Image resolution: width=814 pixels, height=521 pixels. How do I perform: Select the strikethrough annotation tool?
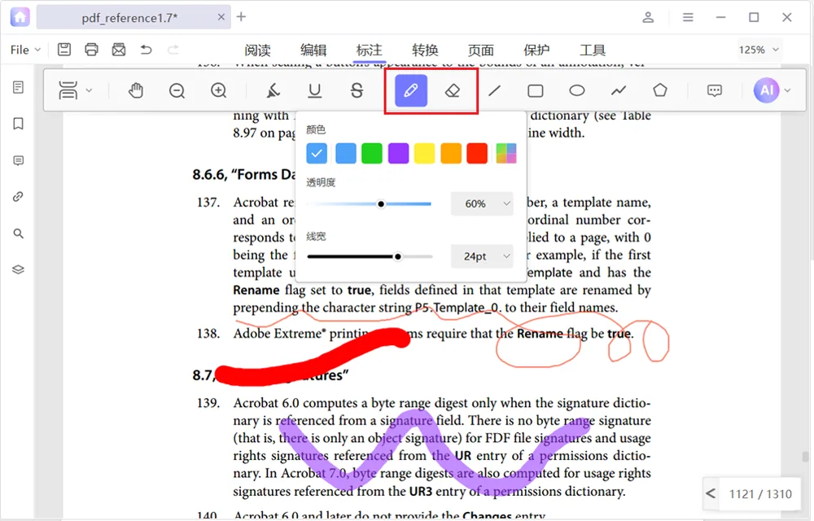pos(357,91)
